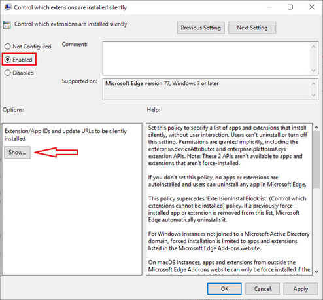This screenshot has height=300, width=323.
Task: Open the Show... extension list button
Action: pos(17,152)
